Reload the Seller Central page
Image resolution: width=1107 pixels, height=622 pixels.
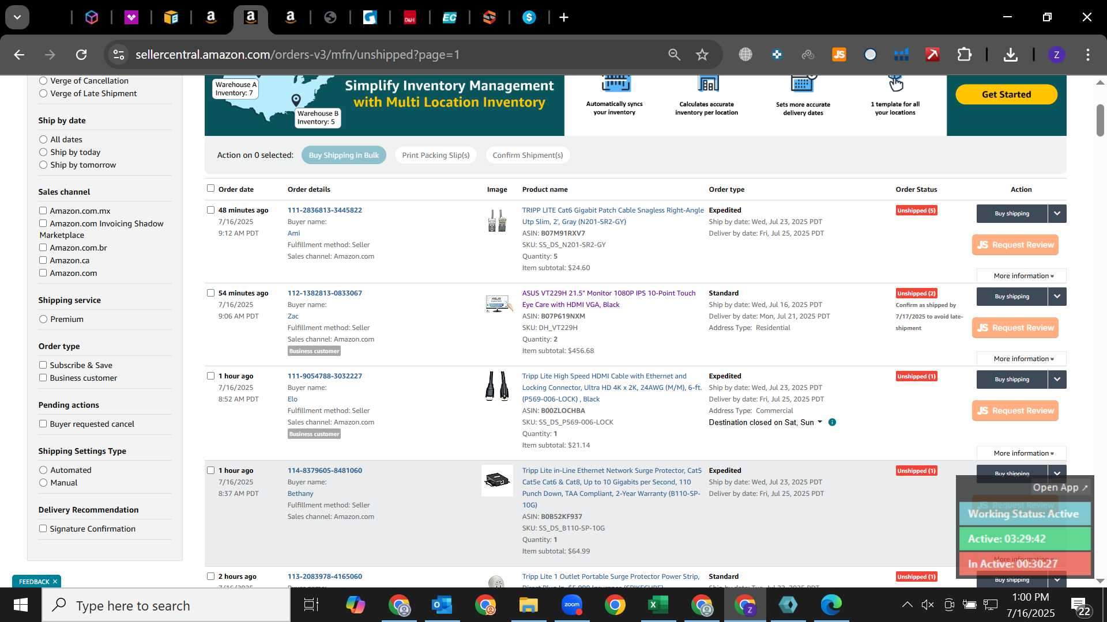pos(81,55)
